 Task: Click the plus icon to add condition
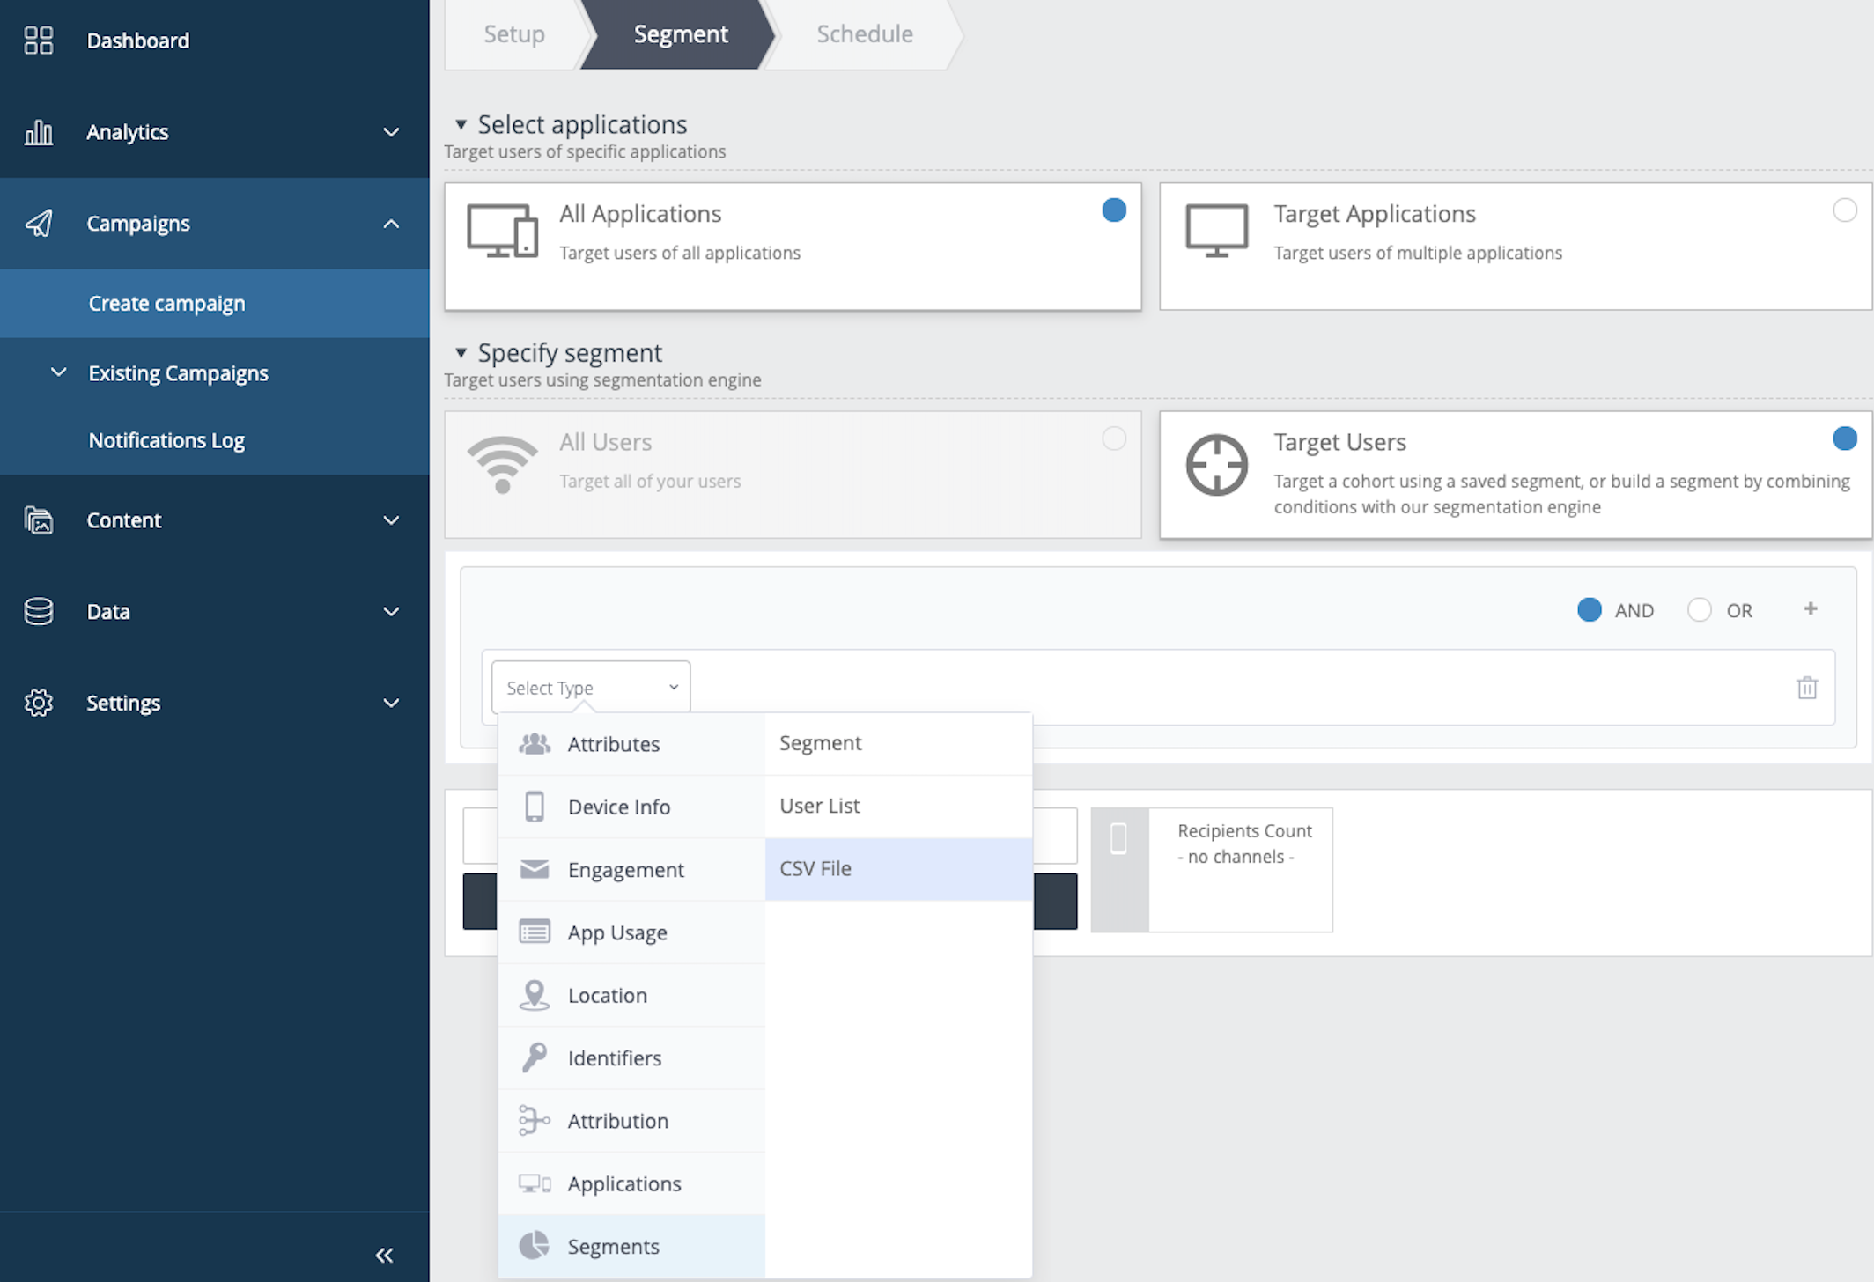click(1811, 608)
